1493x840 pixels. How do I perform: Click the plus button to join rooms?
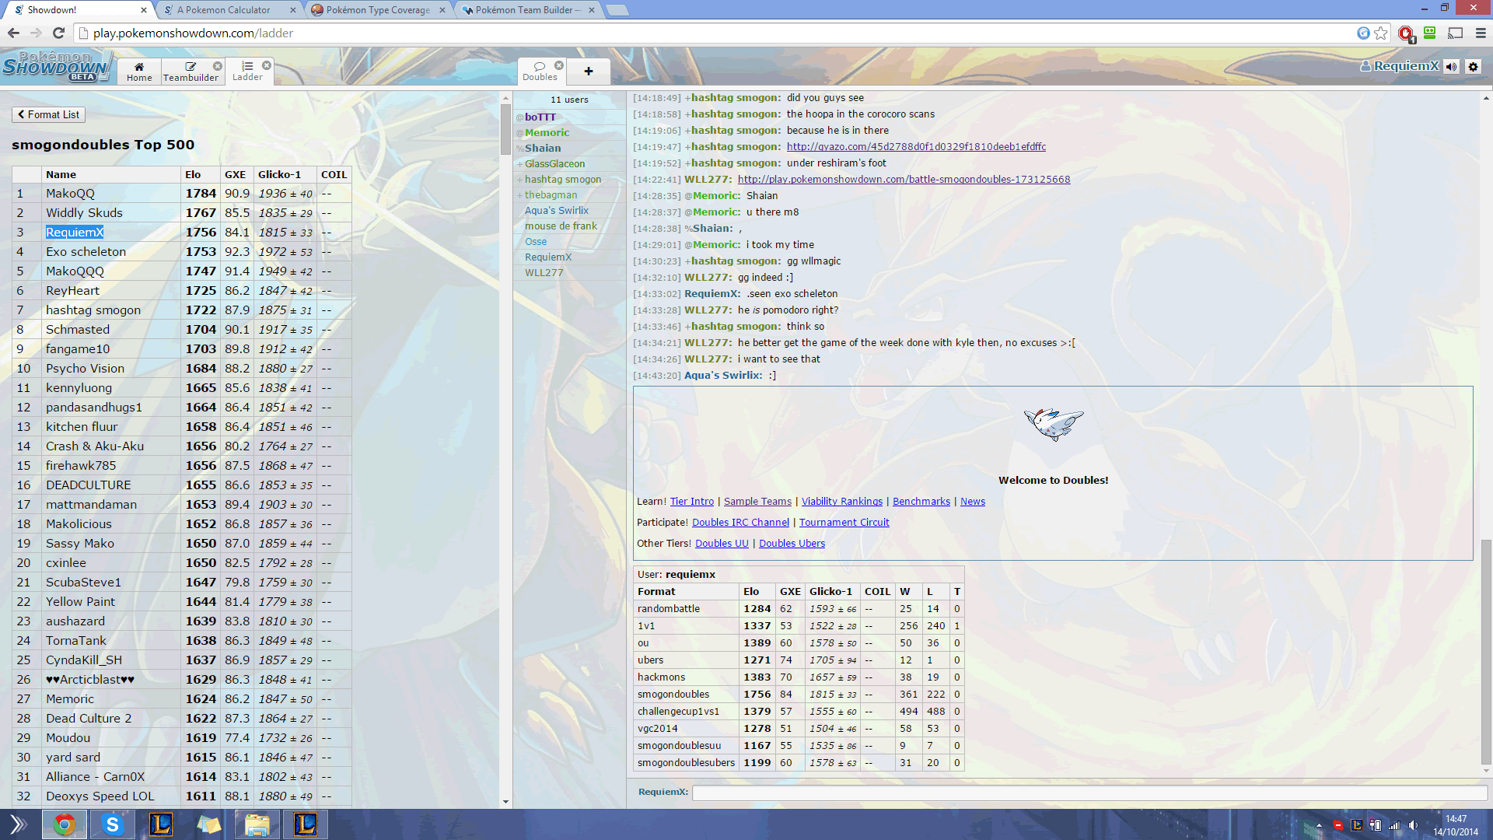coord(589,71)
